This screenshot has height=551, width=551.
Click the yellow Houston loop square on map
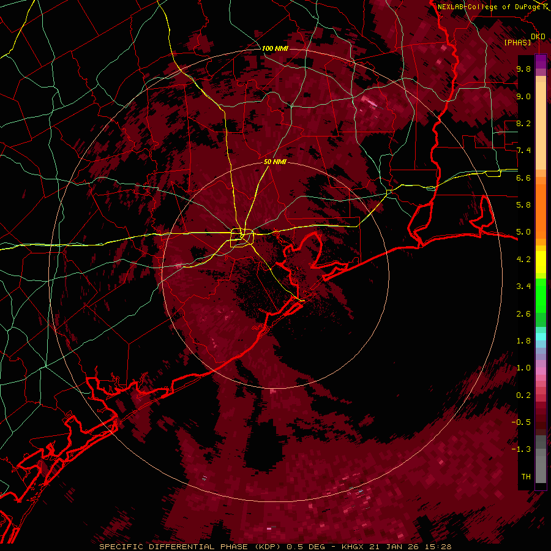coord(242,238)
